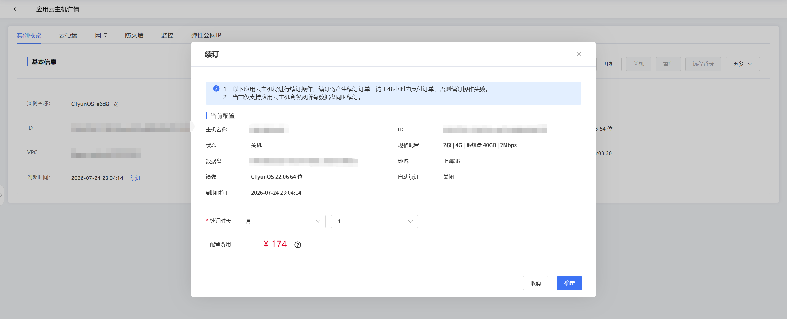Open the 监控 tab
The image size is (787, 319).
[167, 36]
